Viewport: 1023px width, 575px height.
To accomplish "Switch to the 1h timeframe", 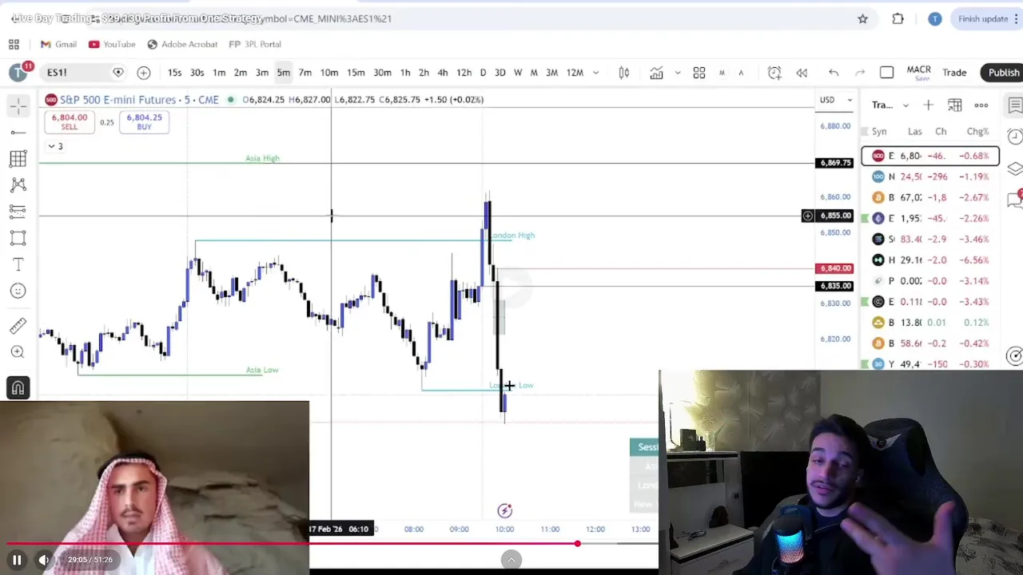I will tap(405, 73).
